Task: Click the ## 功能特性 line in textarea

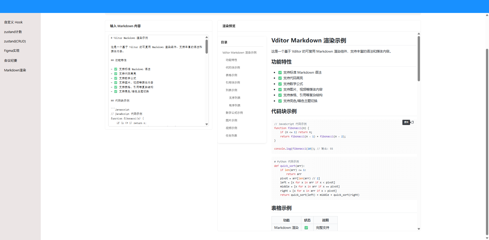Action: click(x=119, y=60)
